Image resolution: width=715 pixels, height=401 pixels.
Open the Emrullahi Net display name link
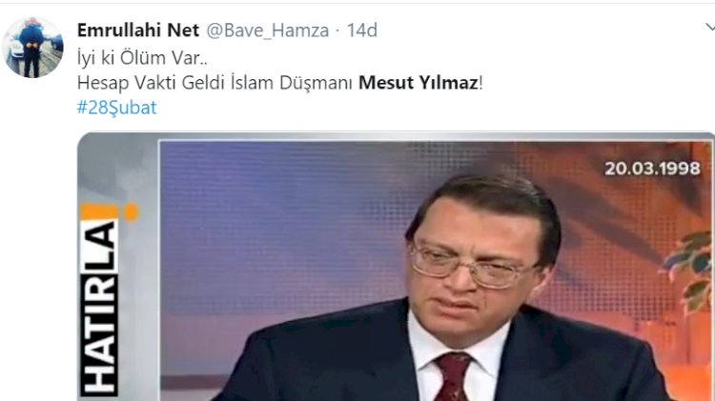138,30
